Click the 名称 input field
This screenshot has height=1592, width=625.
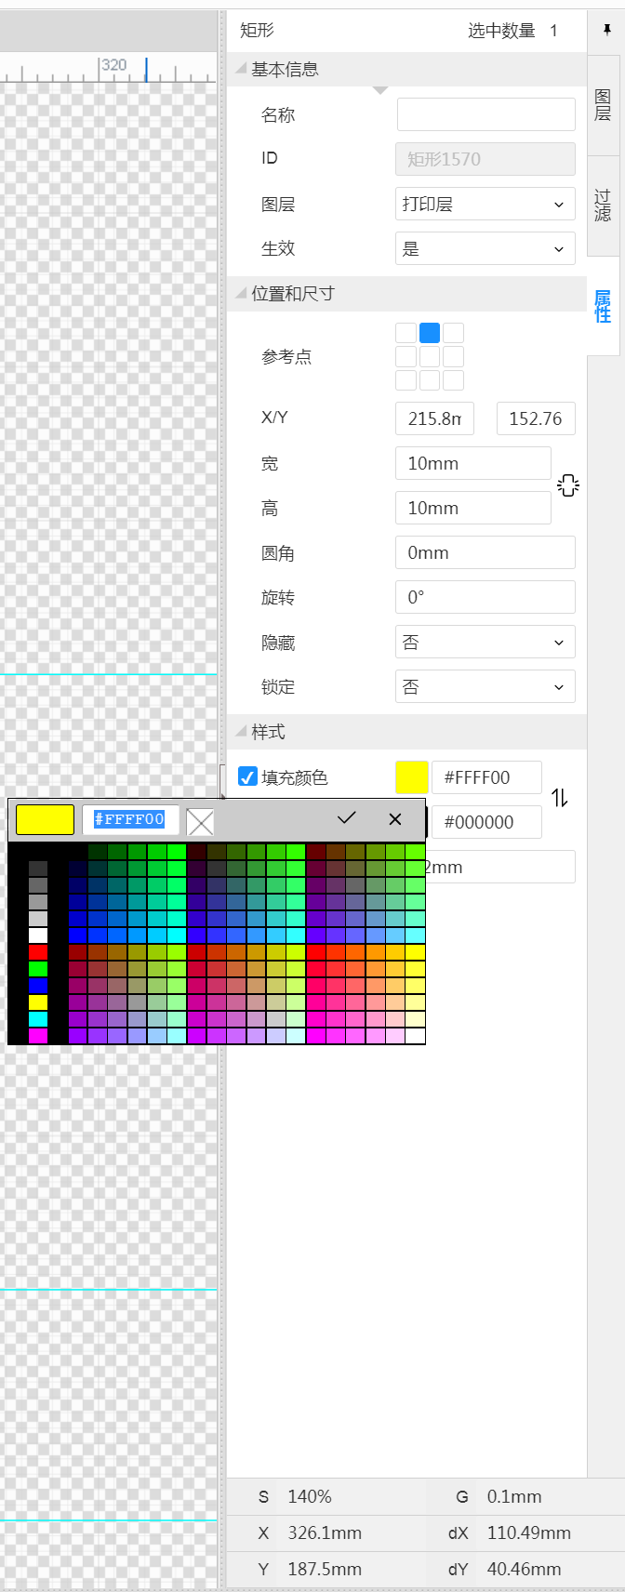point(485,114)
